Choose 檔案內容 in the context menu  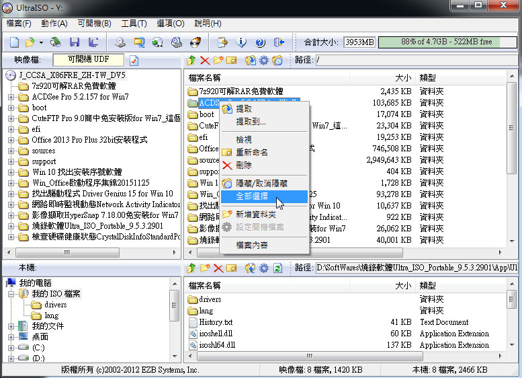pyautogui.click(x=263, y=245)
